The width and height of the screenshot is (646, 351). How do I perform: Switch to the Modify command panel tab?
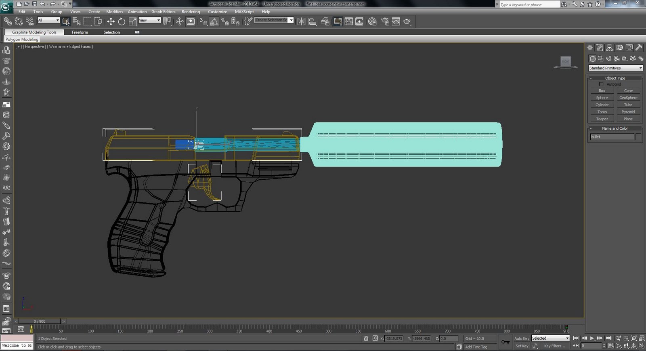[x=600, y=48]
